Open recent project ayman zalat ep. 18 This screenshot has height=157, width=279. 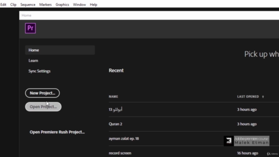click(x=124, y=139)
